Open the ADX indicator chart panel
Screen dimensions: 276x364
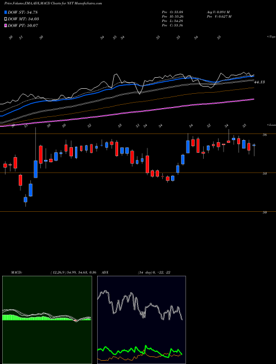(141, 320)
